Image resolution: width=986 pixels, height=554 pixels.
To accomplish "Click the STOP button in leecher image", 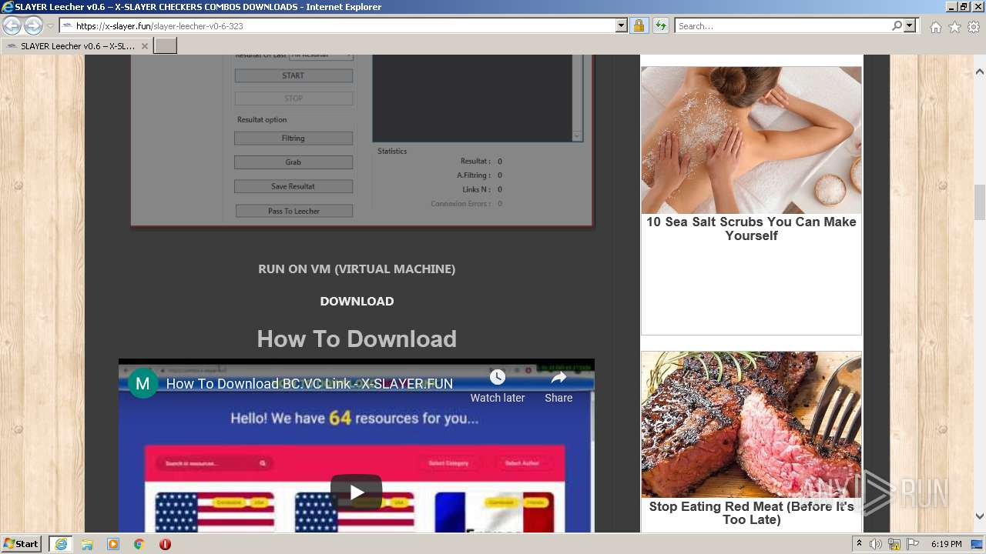I will [293, 98].
